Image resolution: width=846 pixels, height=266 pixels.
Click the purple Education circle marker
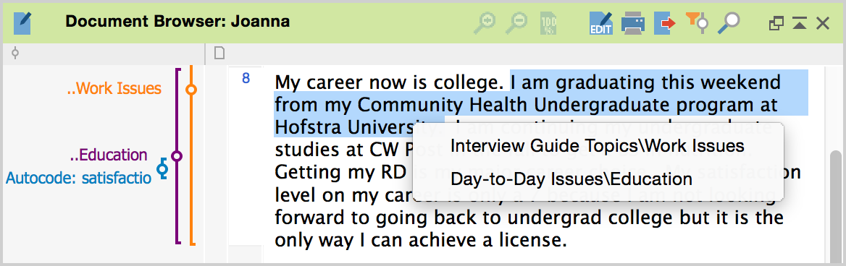(x=177, y=157)
